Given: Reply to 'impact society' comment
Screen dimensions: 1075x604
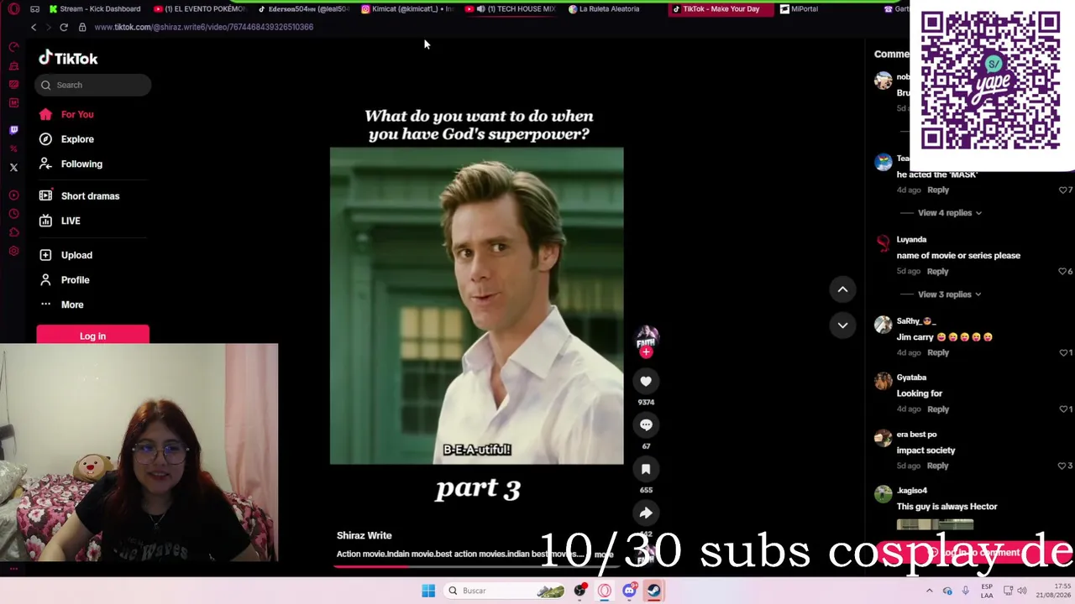Looking at the screenshot, I should coord(937,466).
